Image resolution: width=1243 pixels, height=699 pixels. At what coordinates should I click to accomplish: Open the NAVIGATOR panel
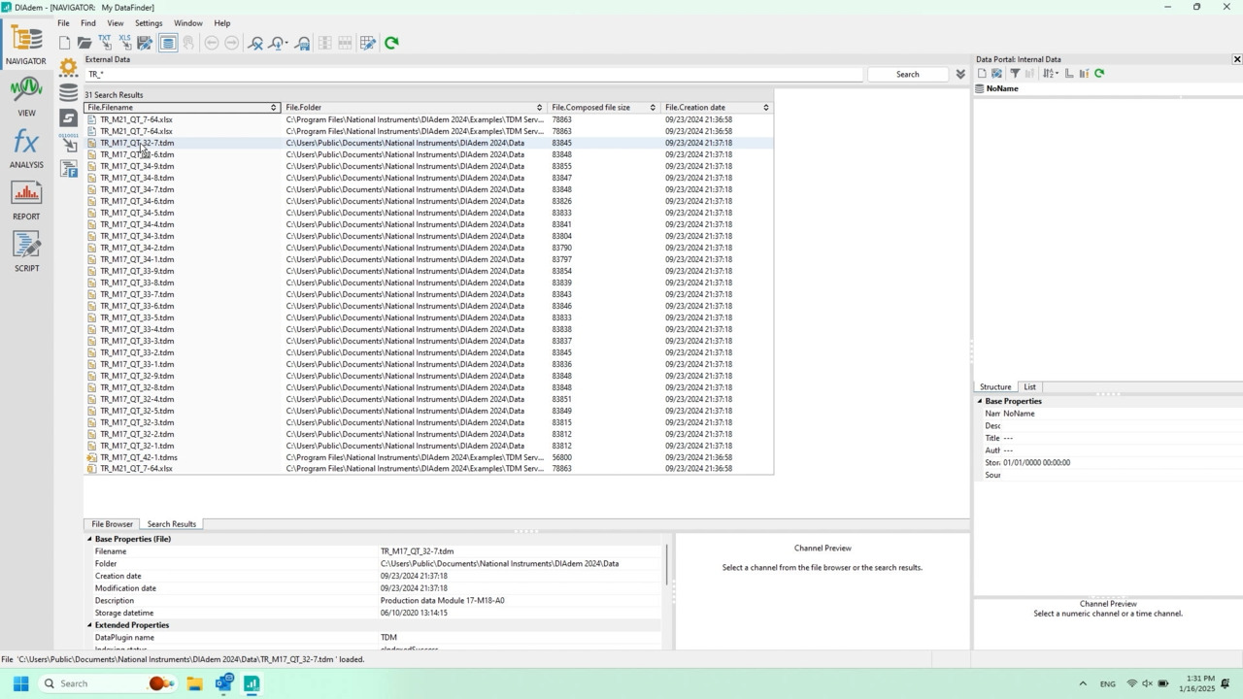click(x=26, y=46)
